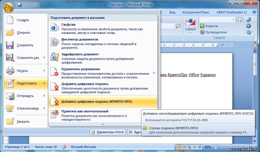Open the КонсультантПлюс ribbon tab
Viewport: 260px width, 152px height.
(x=196, y=12)
